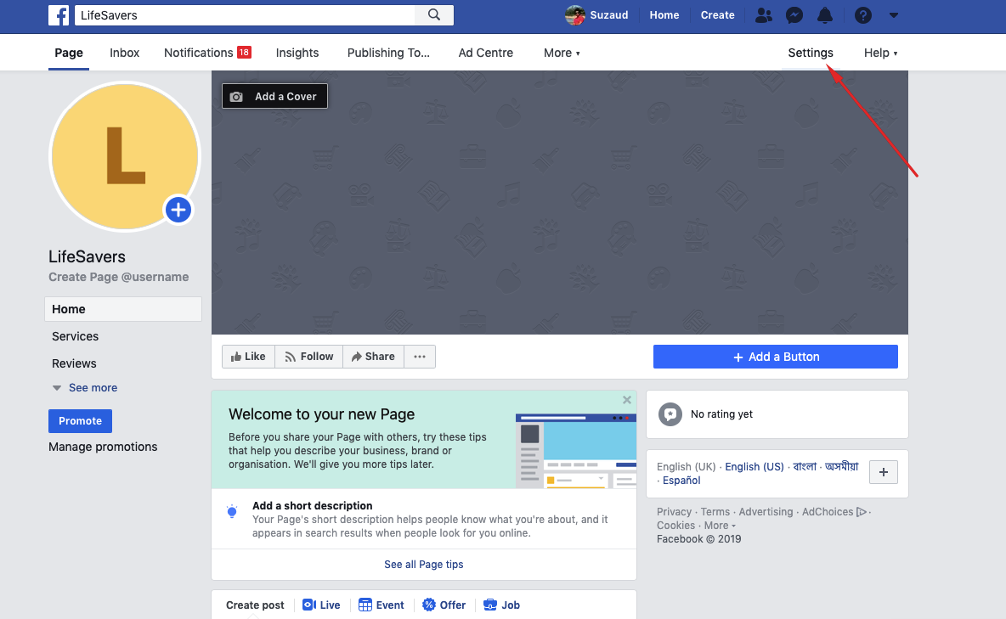Like the LifeSavers Page
Viewport: 1006px width, 619px height.
tap(248, 356)
